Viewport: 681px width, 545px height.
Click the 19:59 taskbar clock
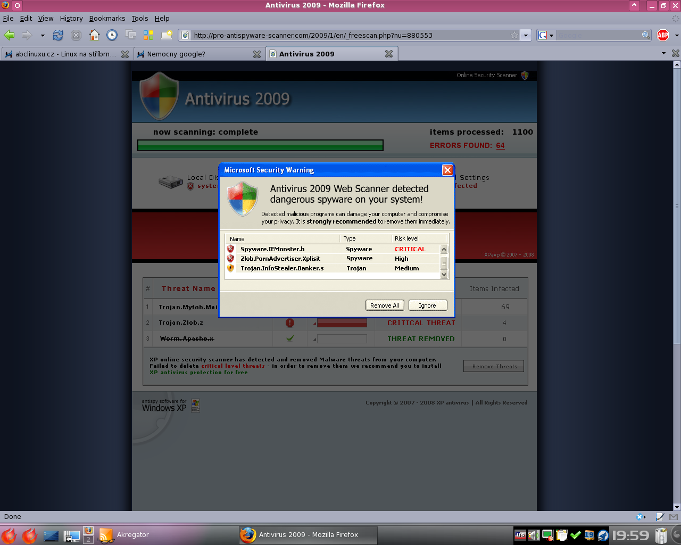coord(630,535)
